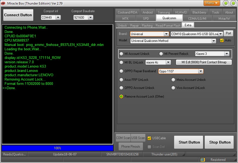Switch to the CDMA/LG/MI tab
The image size is (238, 163).
click(197, 18)
